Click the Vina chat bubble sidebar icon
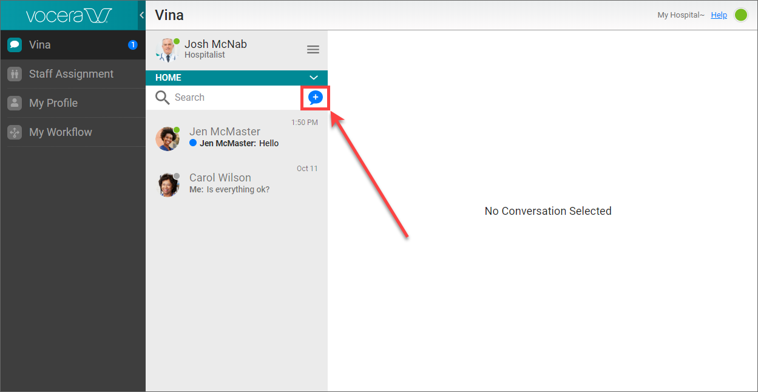The width and height of the screenshot is (758, 392). coord(15,45)
